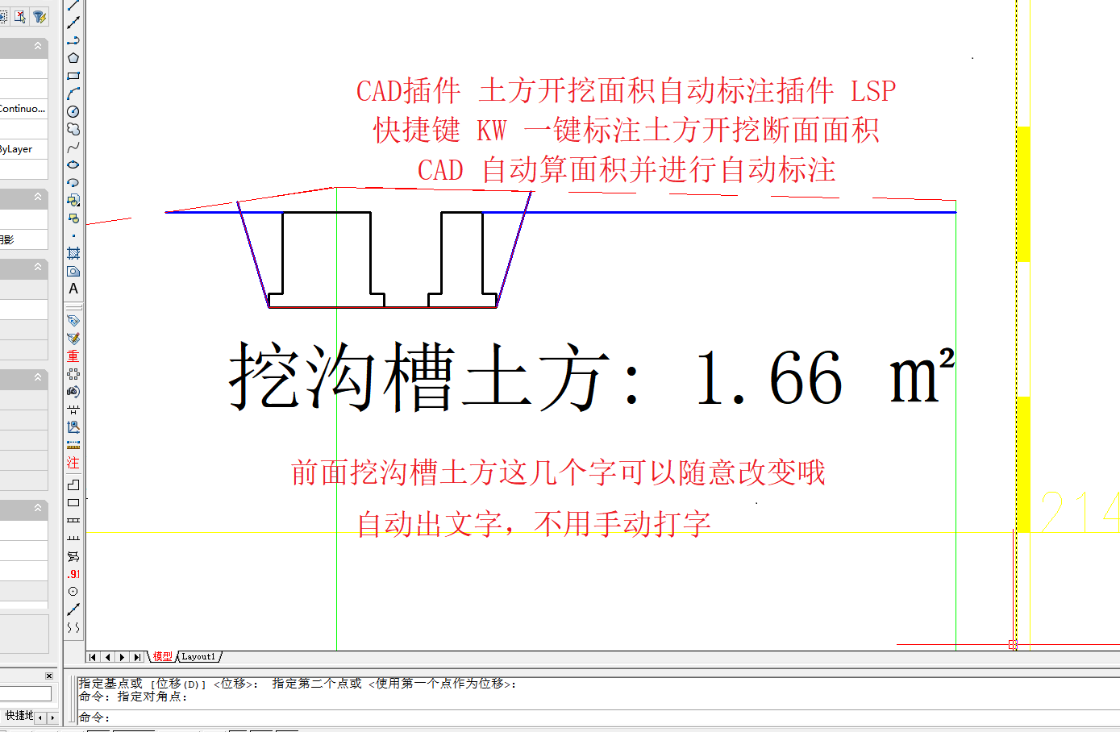Jump to the last layout tab

pos(138,657)
